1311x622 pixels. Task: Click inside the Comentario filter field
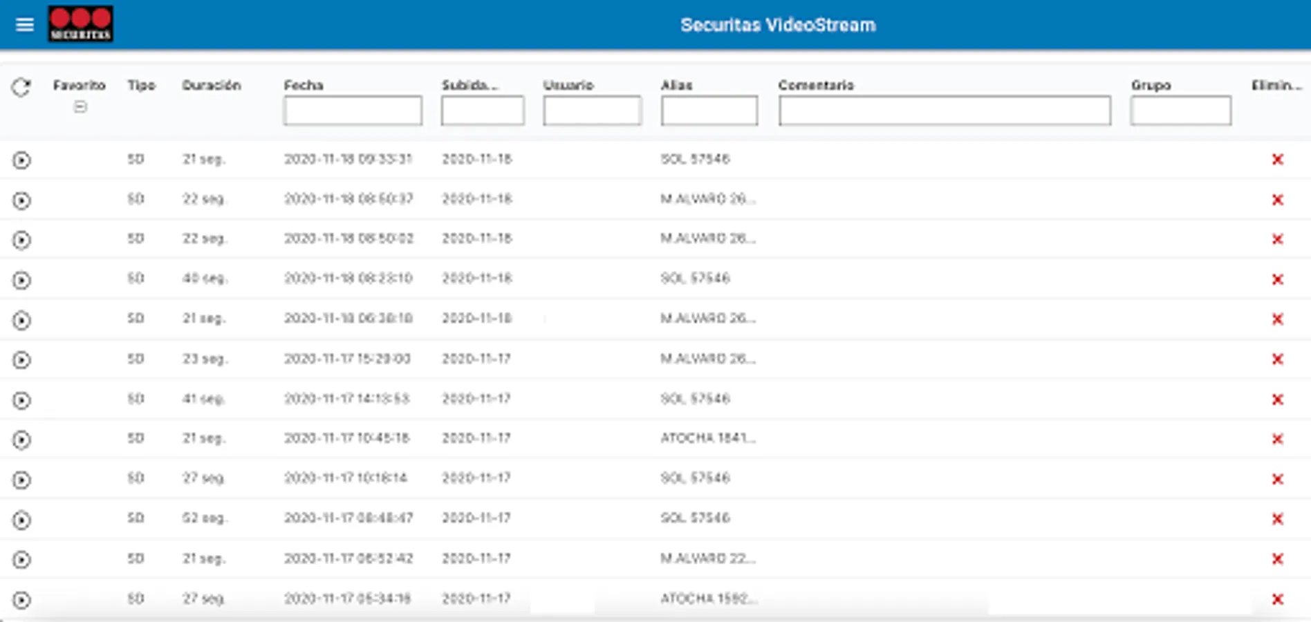coord(945,110)
